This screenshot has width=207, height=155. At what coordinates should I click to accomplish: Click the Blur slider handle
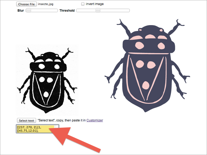click(29, 11)
